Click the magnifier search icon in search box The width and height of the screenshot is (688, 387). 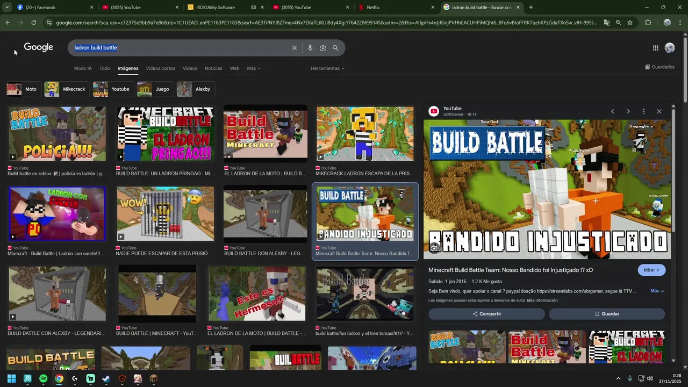pos(335,48)
